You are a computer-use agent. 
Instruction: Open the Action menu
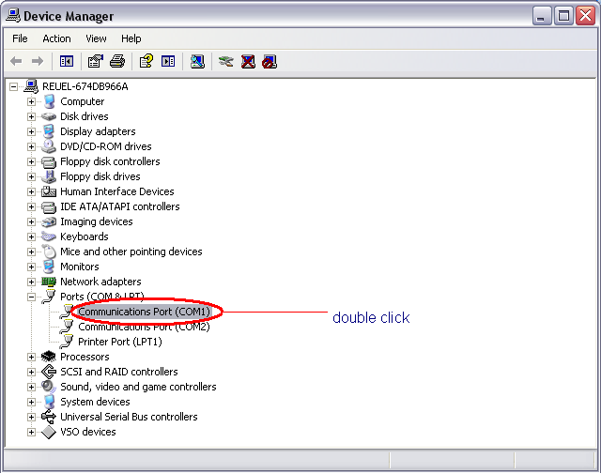point(56,38)
